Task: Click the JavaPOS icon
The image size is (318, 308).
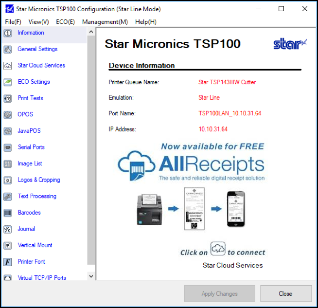Action: [x=8, y=131]
